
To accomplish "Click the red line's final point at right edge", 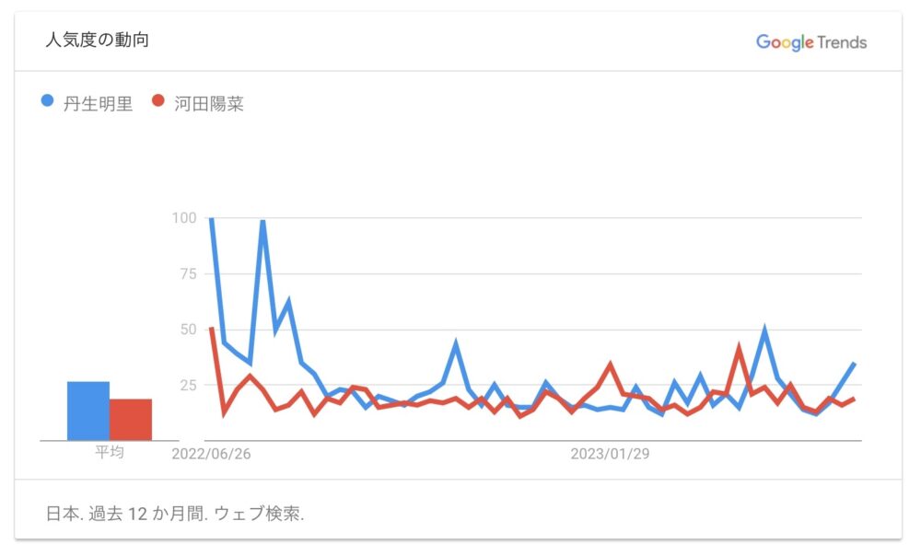I will tap(855, 399).
